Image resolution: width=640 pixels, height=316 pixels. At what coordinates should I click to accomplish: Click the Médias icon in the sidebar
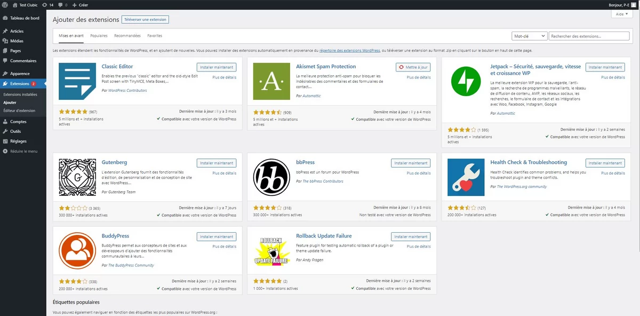click(x=5, y=41)
